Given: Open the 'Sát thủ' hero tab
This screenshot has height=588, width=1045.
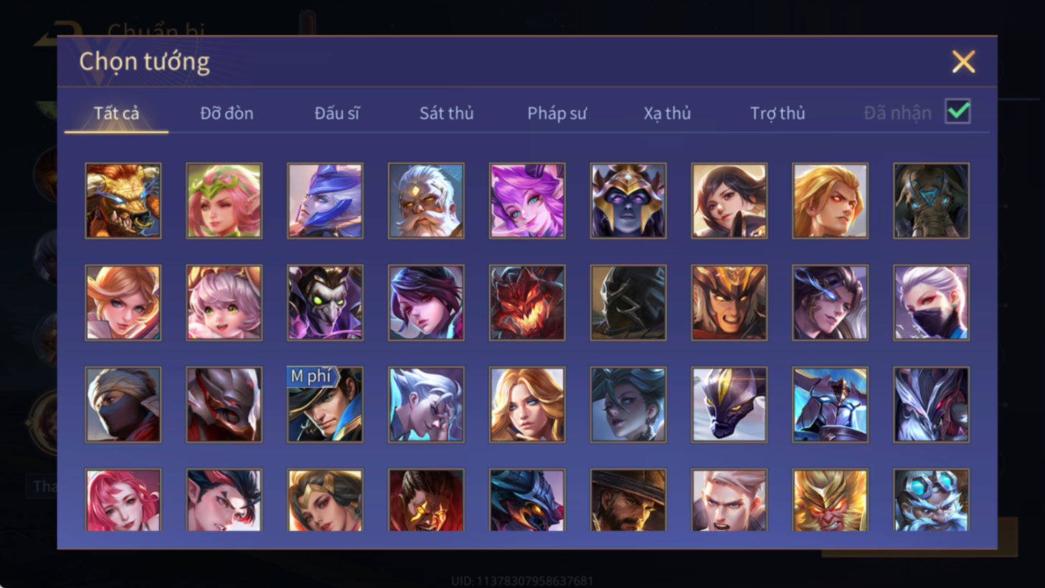Looking at the screenshot, I should coord(446,113).
